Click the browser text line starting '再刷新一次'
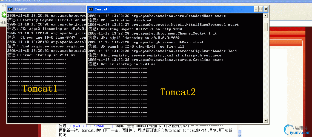Viewport: 312px width, 137px height. tap(146, 130)
